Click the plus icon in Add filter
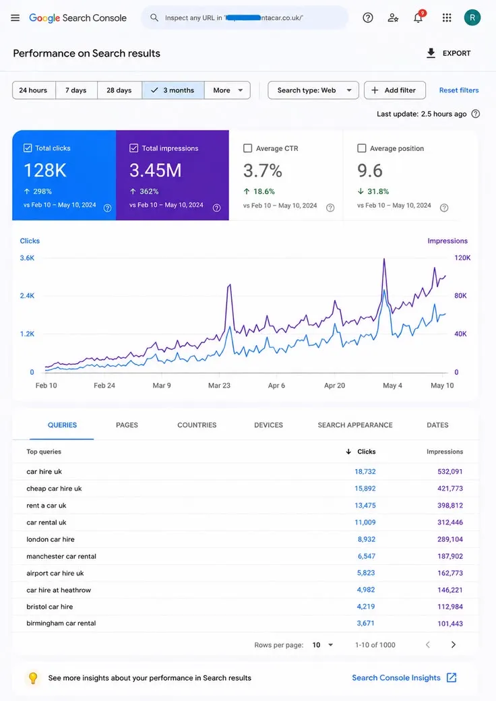Image resolution: width=496 pixels, height=701 pixels. [375, 90]
